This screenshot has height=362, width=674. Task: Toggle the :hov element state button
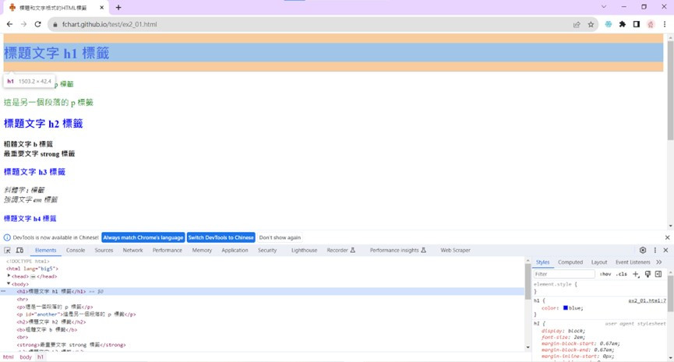pos(605,274)
